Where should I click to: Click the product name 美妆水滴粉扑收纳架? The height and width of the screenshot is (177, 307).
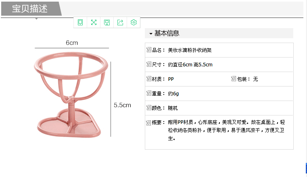pyautogui.click(x=190, y=50)
